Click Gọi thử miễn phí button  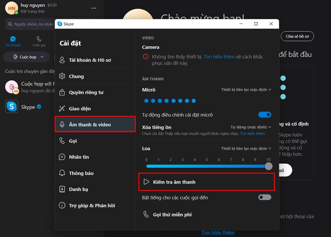coord(168,214)
